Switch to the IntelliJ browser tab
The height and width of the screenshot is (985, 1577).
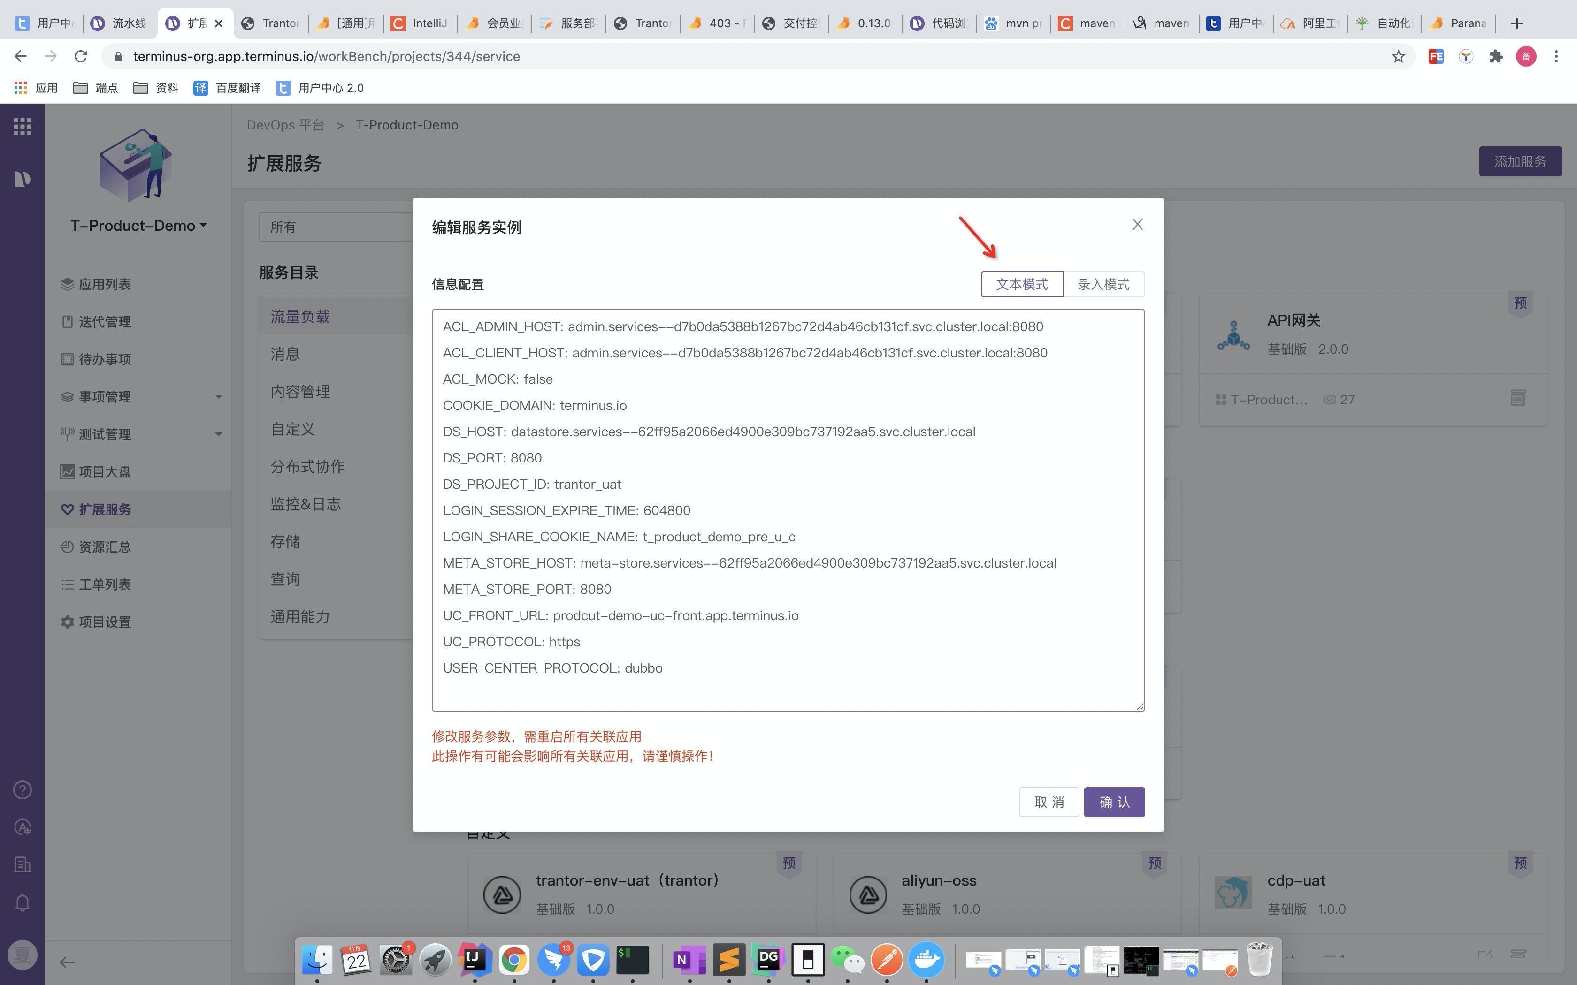(421, 23)
